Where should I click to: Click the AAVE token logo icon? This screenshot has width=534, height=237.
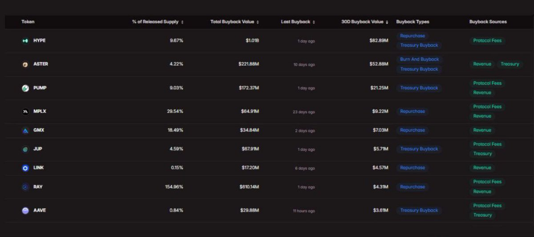(25, 210)
